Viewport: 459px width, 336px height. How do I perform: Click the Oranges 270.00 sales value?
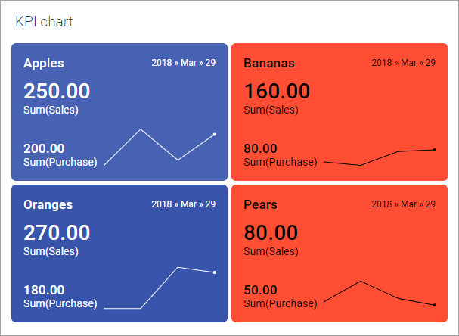click(57, 233)
